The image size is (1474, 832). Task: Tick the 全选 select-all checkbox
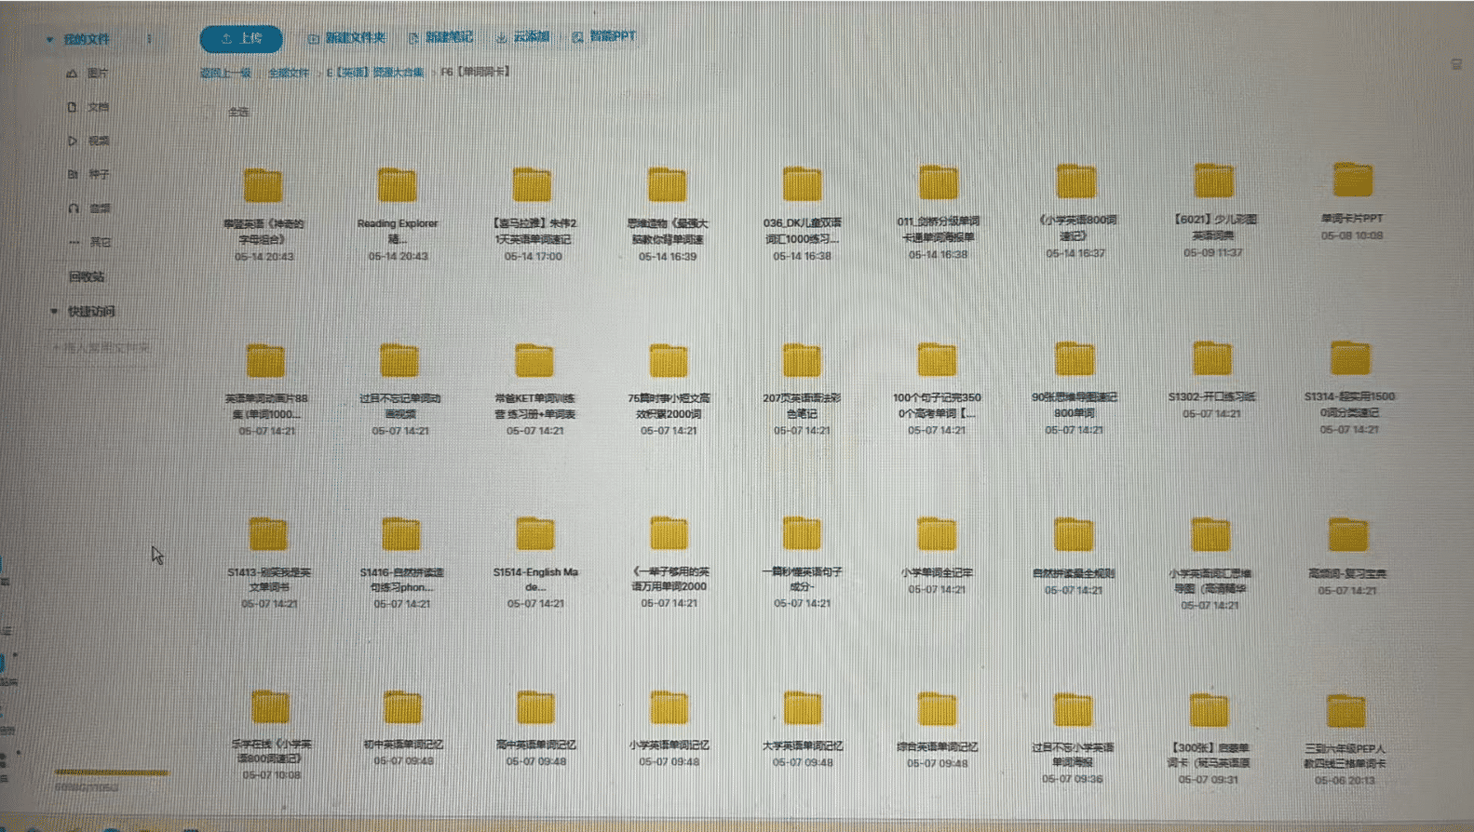point(210,112)
